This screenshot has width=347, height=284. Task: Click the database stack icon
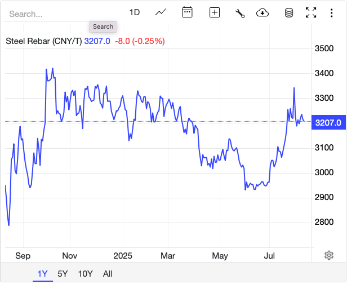pyautogui.click(x=288, y=12)
